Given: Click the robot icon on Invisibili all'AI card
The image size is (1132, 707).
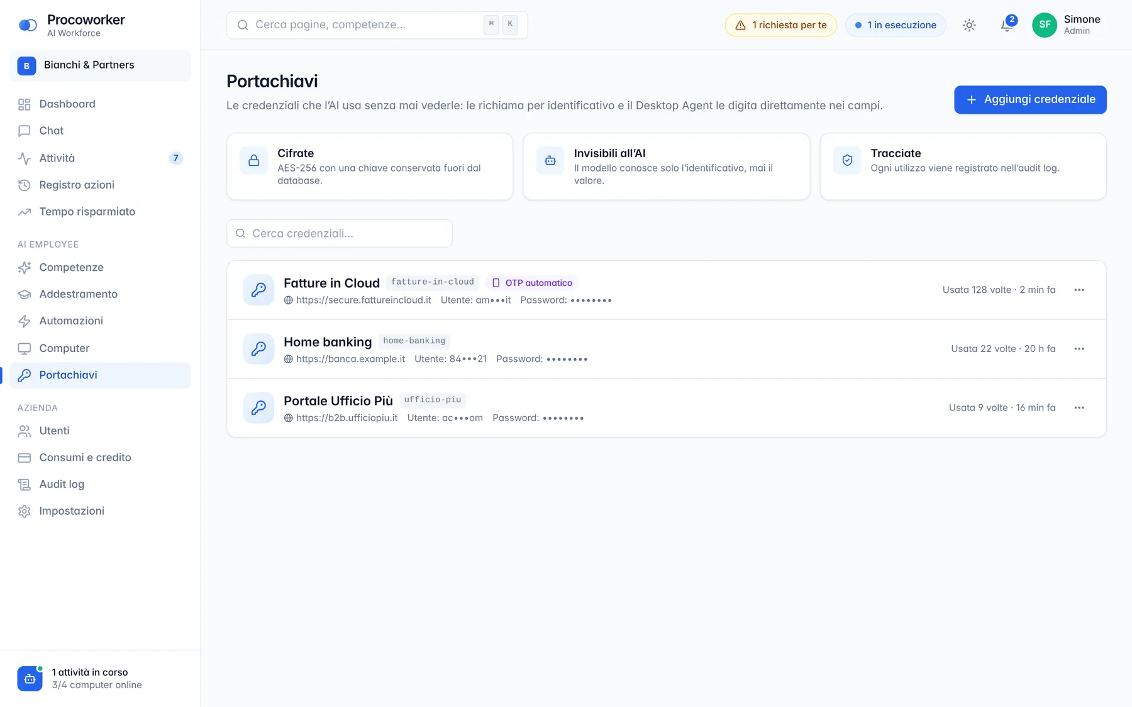Looking at the screenshot, I should (550, 160).
